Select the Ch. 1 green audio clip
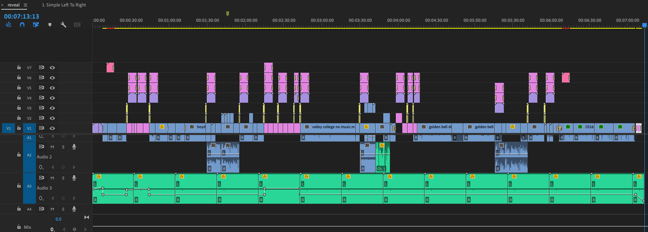Image resolution: width=648 pixels, height=232 pixels. [382, 157]
